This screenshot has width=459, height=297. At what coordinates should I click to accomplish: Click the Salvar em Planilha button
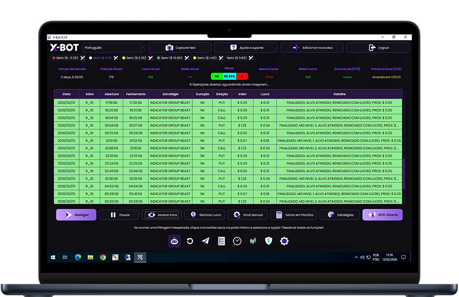(x=294, y=215)
